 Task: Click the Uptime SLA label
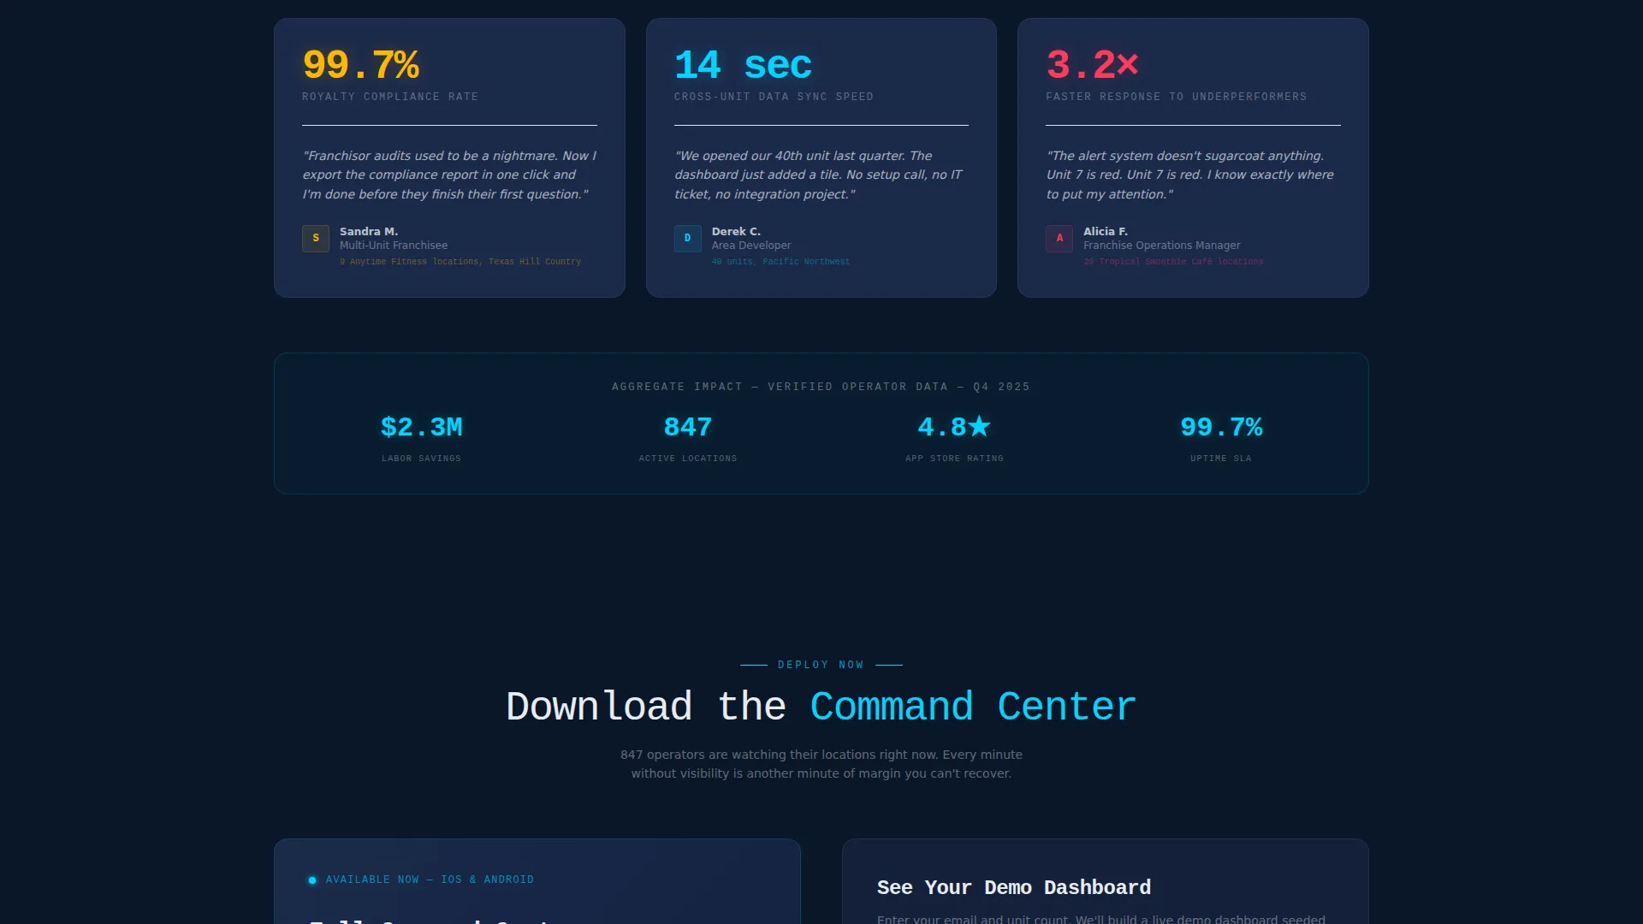[x=1221, y=459]
